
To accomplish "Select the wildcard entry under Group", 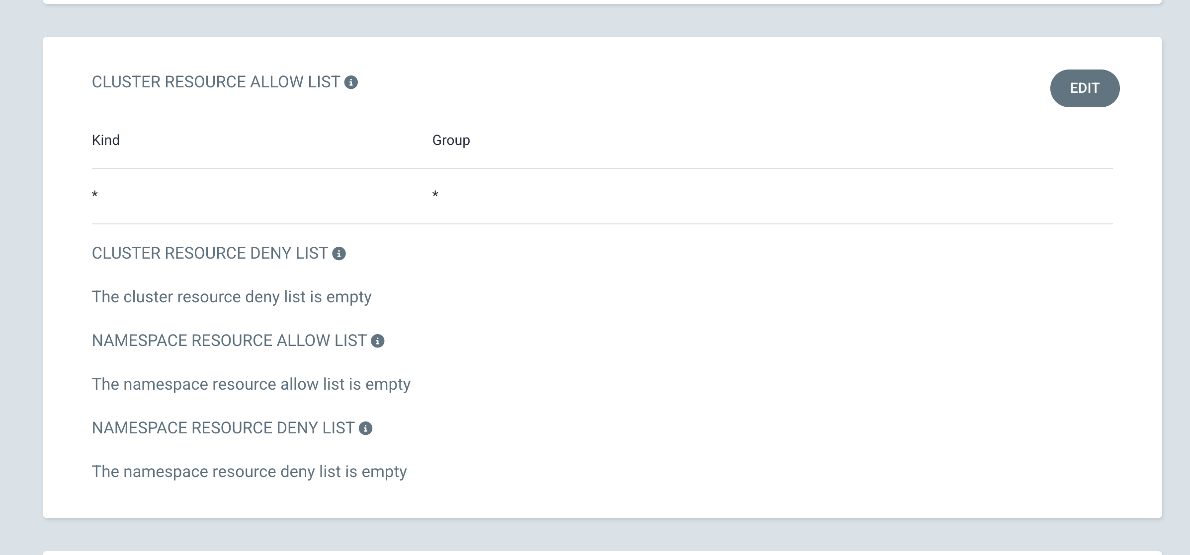I will point(436,195).
